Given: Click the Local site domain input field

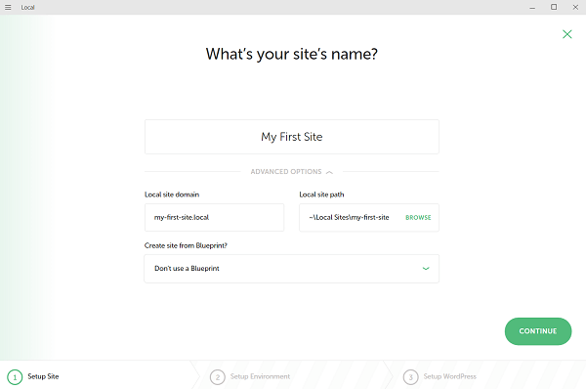Looking at the screenshot, I should pos(214,218).
